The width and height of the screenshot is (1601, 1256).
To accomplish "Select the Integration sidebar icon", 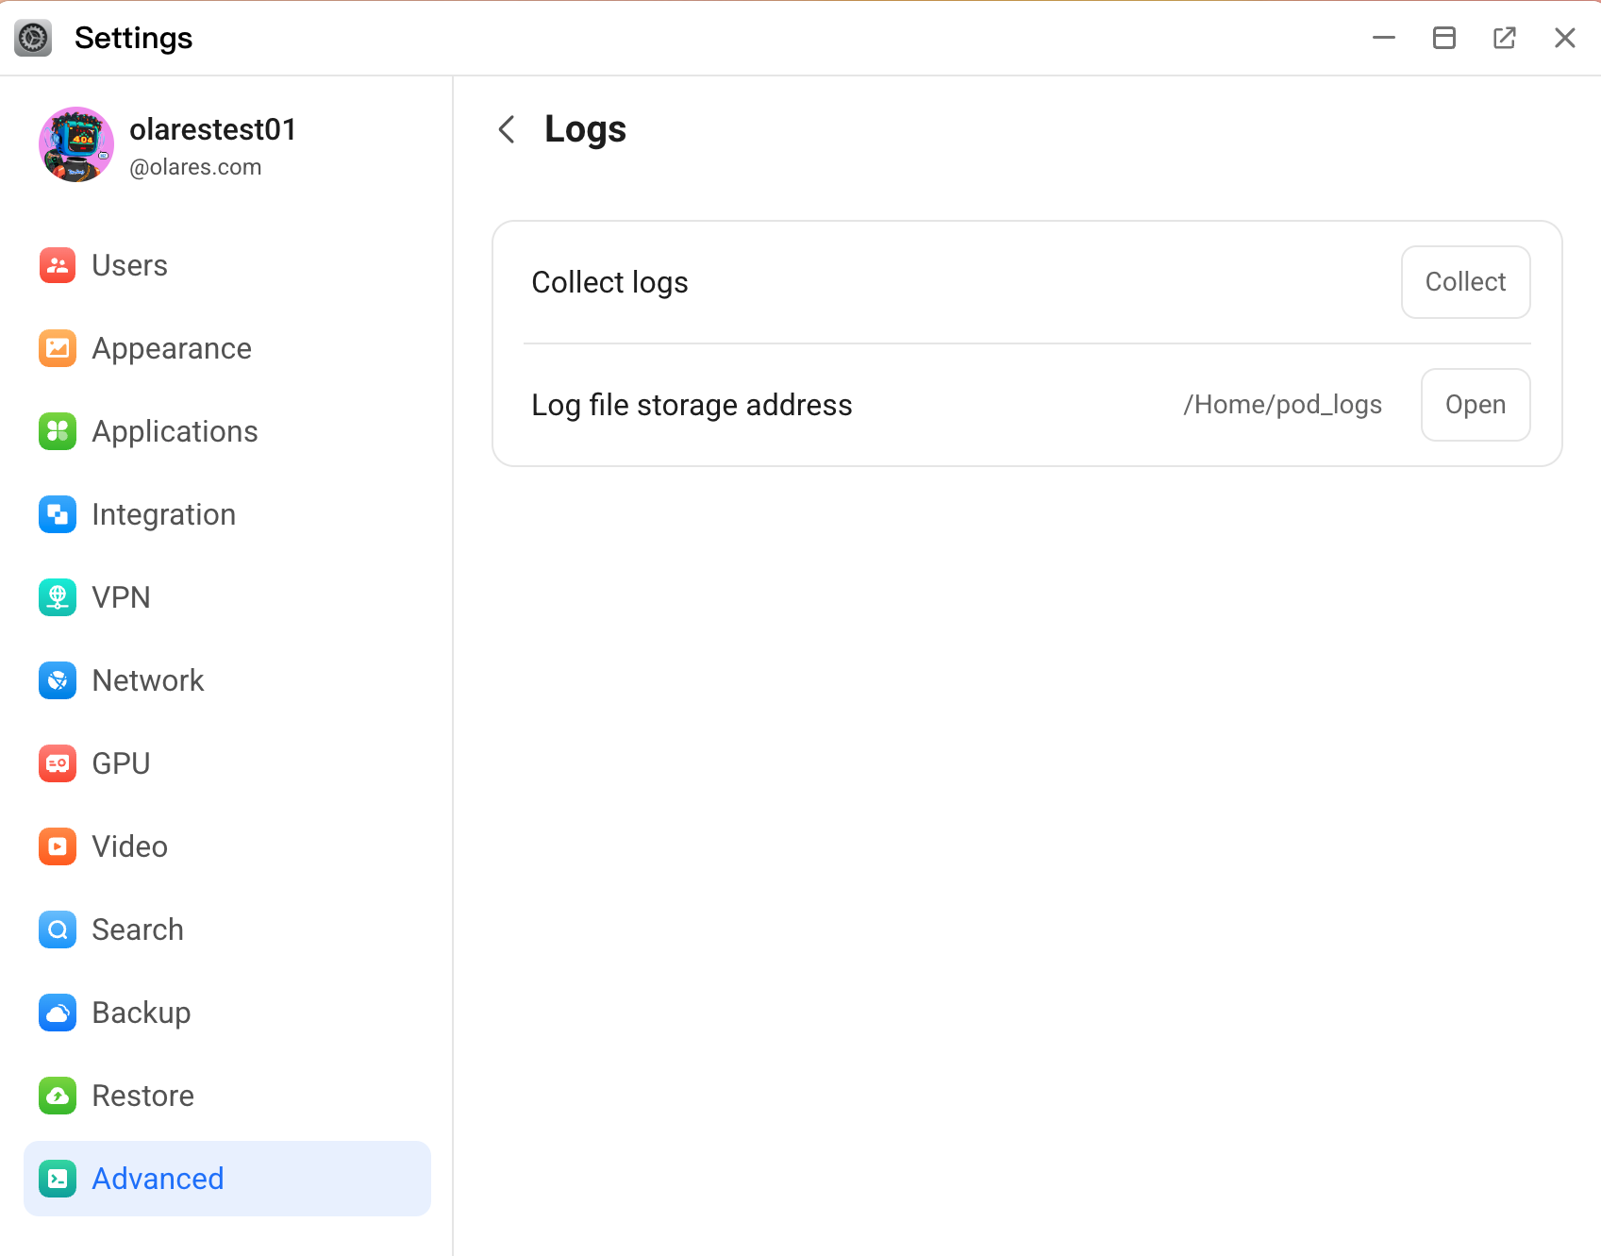I will pos(58,514).
